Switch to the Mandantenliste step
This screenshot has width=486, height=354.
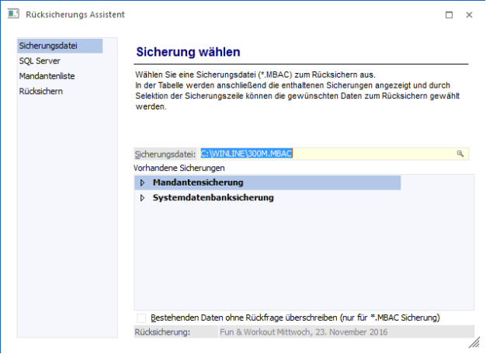click(47, 76)
